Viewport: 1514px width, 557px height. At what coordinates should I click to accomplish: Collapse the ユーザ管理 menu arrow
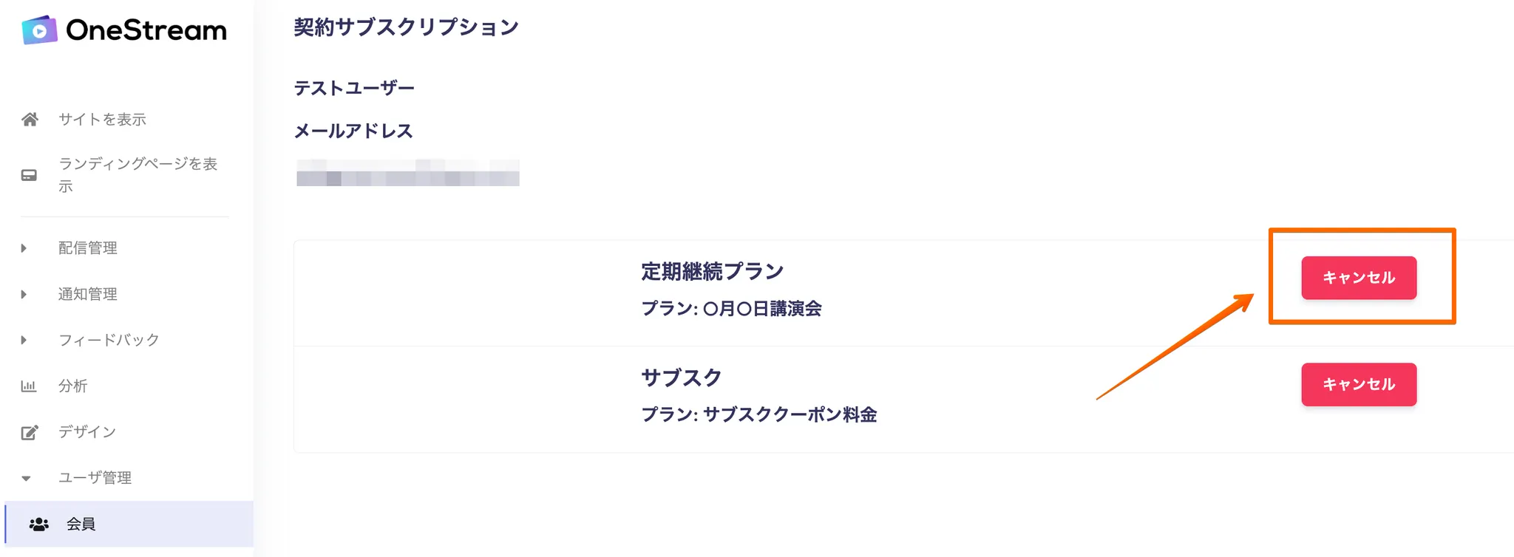pyautogui.click(x=26, y=479)
